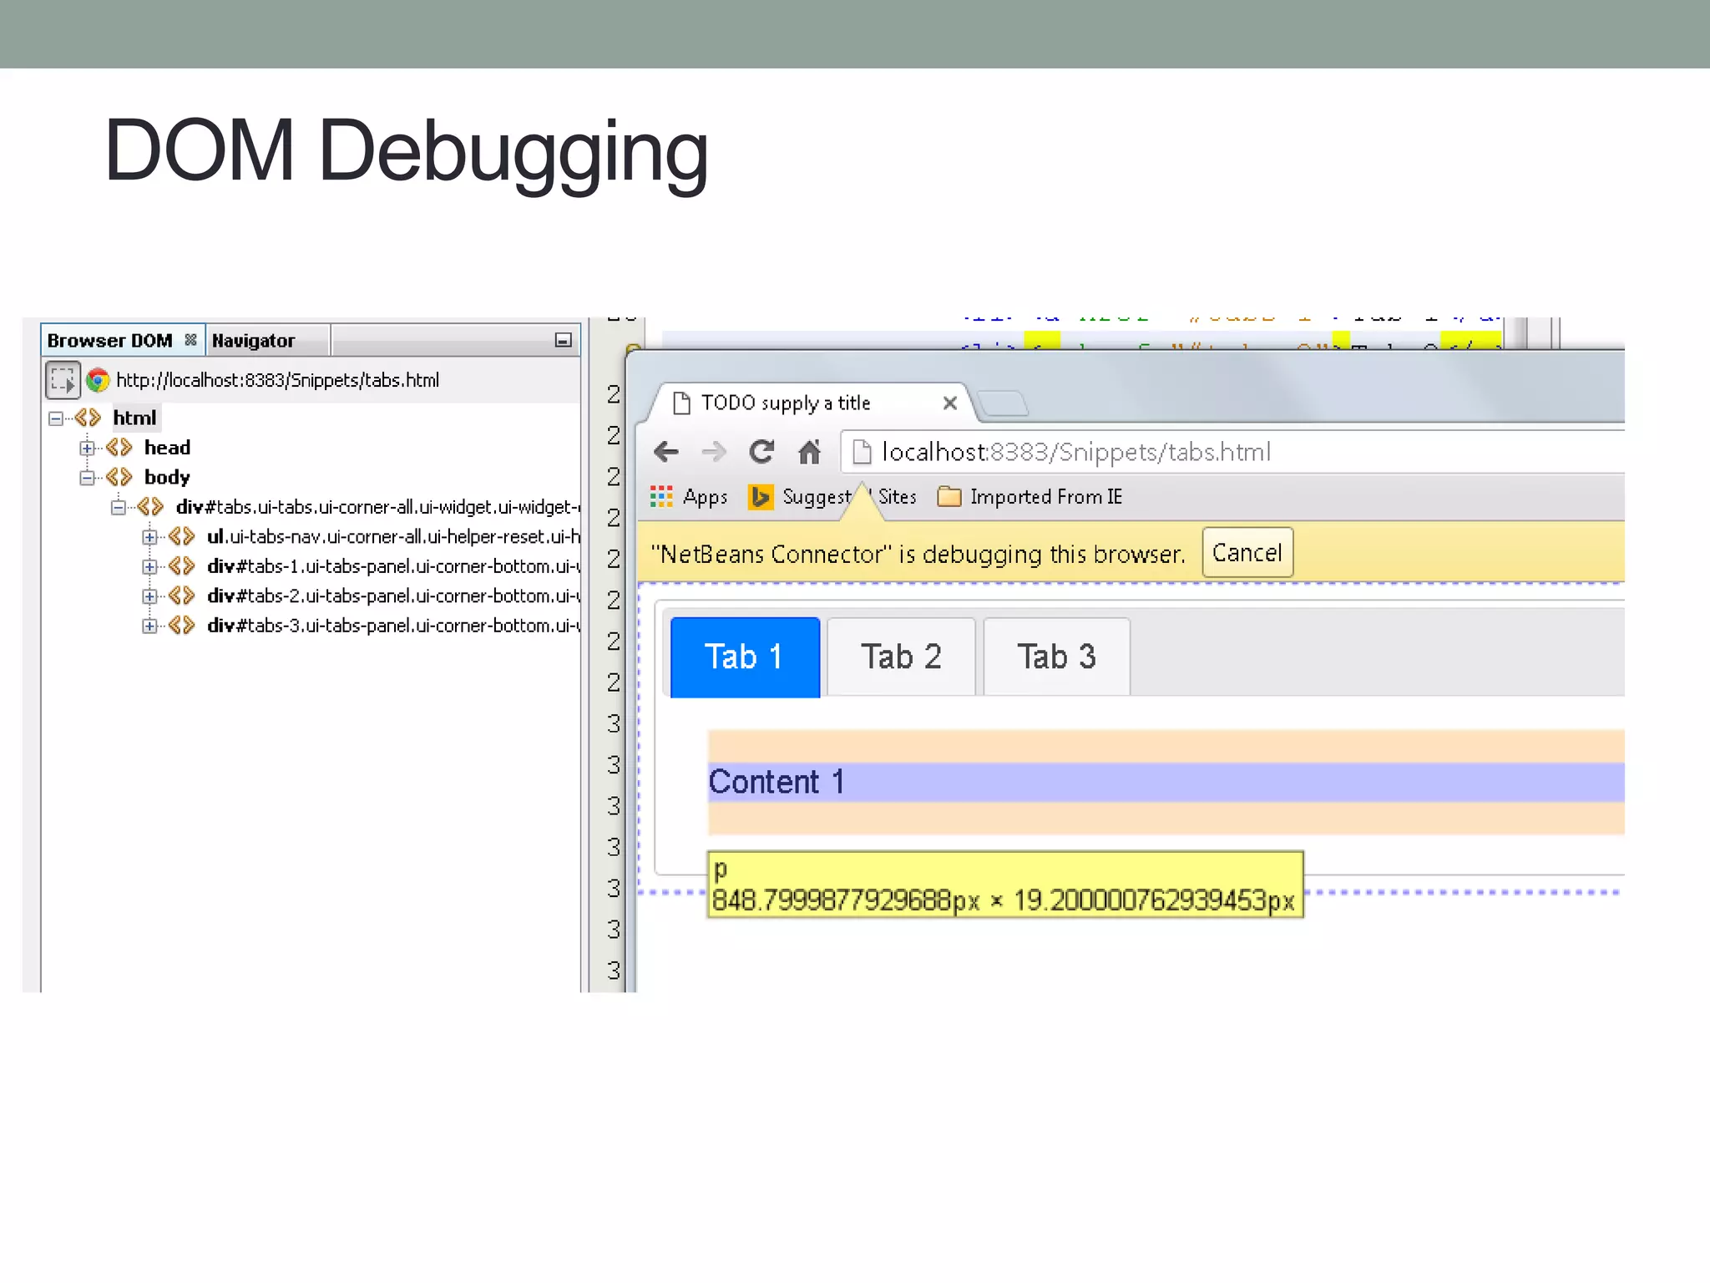Click the div#tabs-1 node tag icon
This screenshot has width=1710, height=1283.
pos(181,566)
